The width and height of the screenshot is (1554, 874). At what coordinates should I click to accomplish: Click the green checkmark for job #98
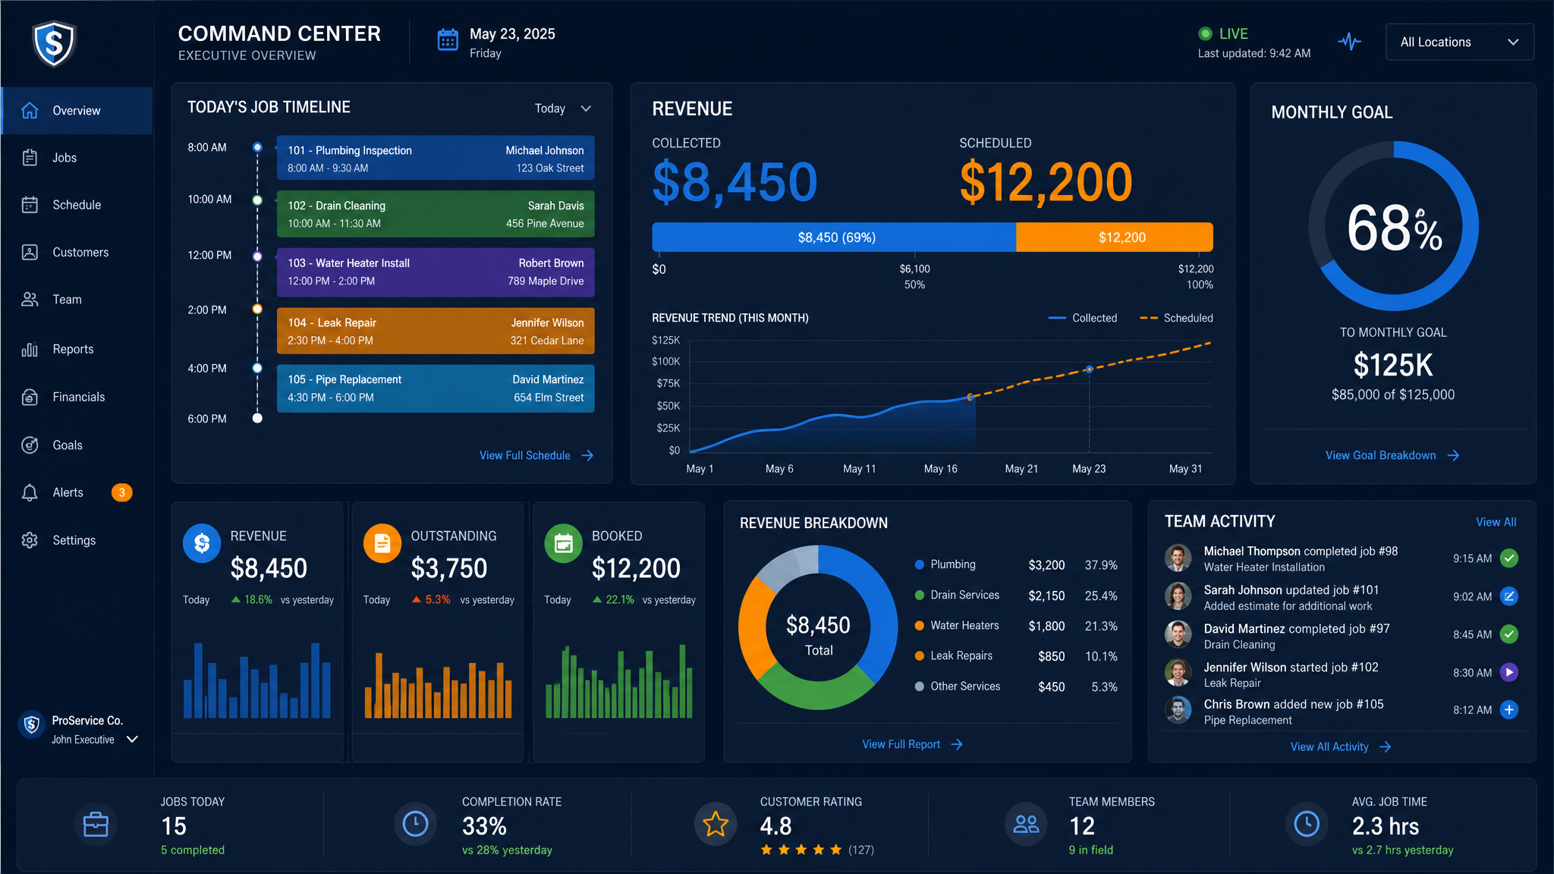pyautogui.click(x=1509, y=558)
